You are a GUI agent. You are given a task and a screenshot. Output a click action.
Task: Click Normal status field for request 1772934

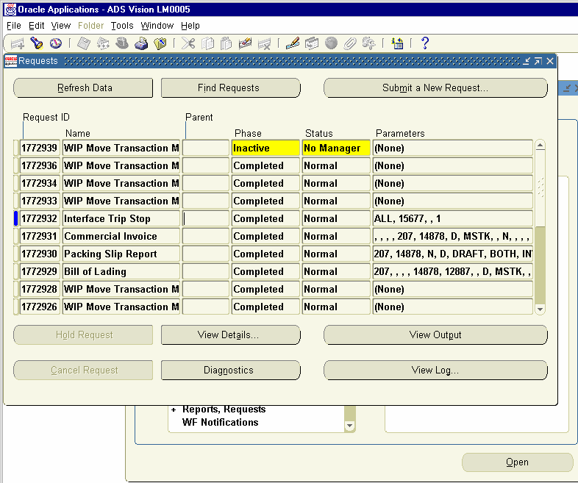click(336, 184)
